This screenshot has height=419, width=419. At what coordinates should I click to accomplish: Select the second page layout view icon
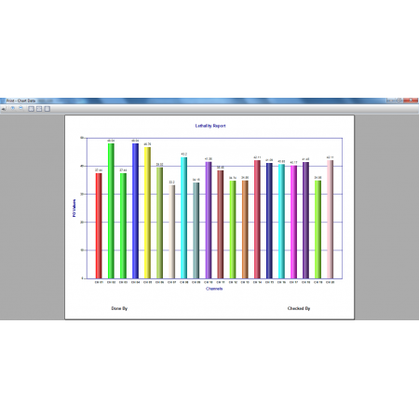coord(39,109)
